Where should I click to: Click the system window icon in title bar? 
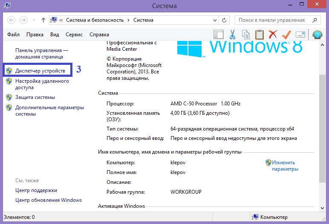click(7, 5)
